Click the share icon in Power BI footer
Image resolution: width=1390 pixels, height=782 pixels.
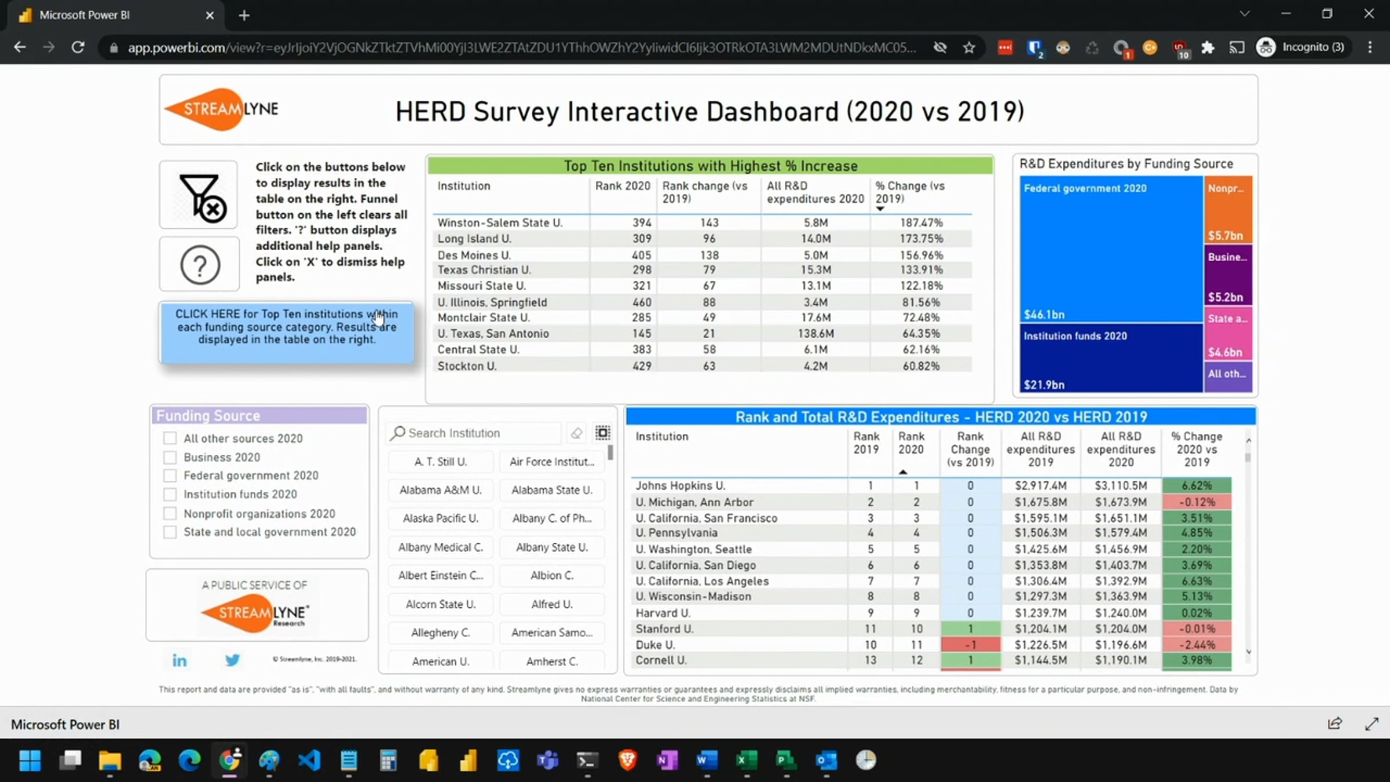point(1334,723)
